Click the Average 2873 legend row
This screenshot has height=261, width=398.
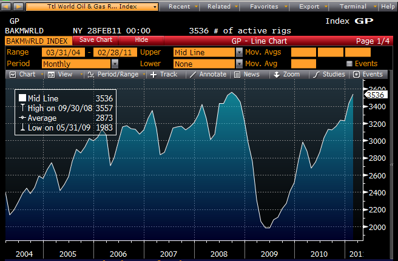click(66, 118)
